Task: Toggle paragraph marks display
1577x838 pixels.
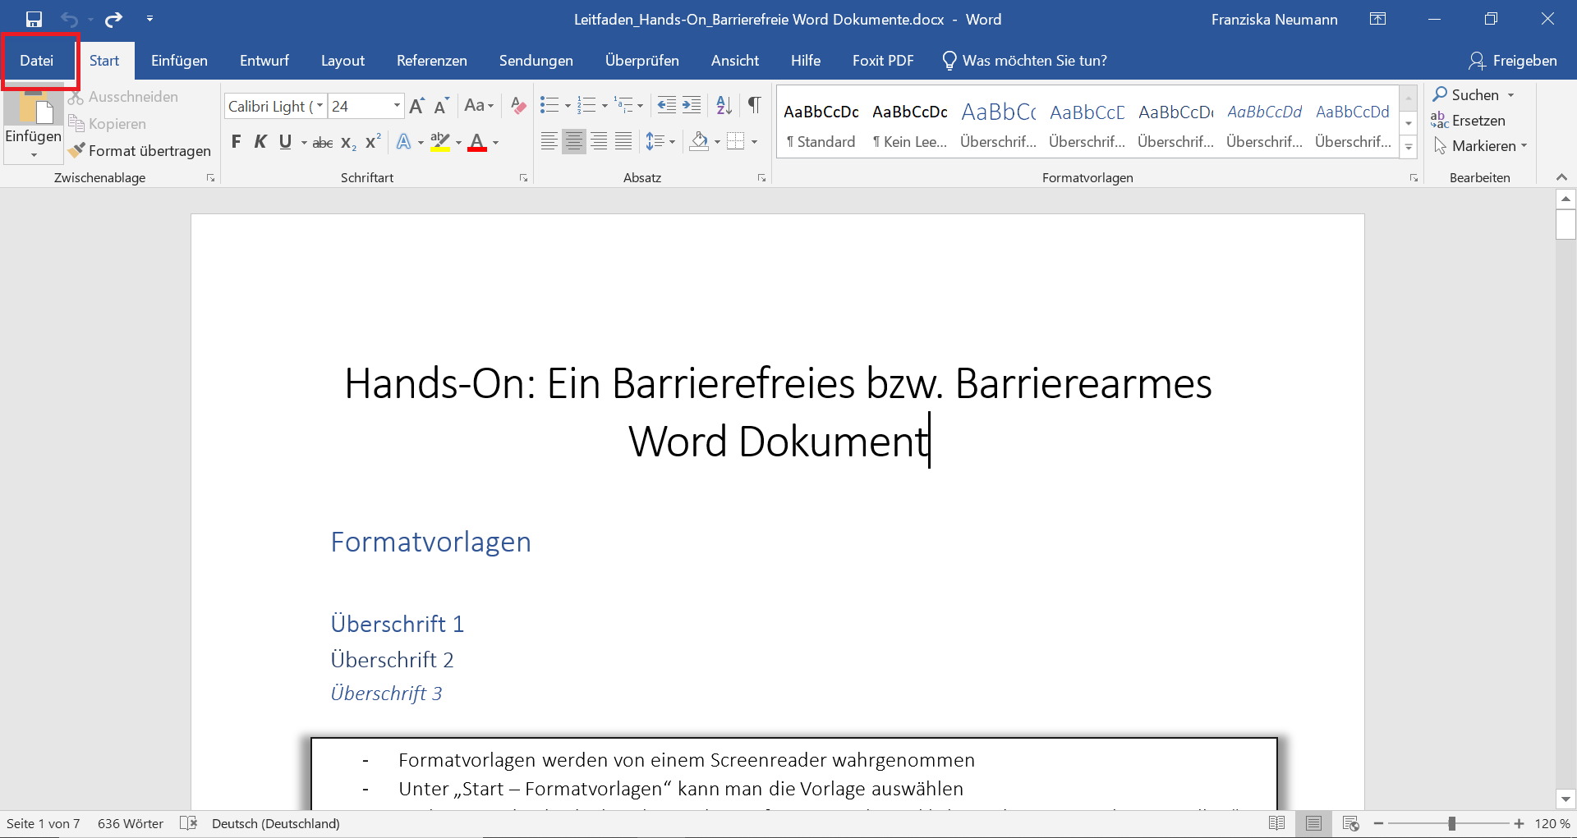Action: coord(756,105)
